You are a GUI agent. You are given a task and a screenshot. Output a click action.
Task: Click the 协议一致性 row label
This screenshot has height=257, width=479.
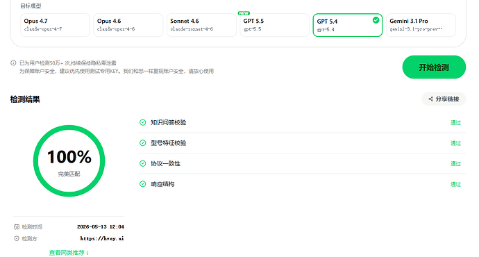pos(166,163)
